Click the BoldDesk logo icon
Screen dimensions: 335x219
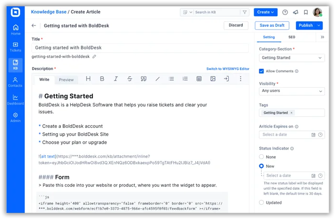point(15,12)
